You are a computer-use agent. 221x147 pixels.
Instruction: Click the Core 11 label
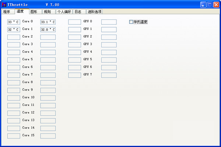point(28,105)
